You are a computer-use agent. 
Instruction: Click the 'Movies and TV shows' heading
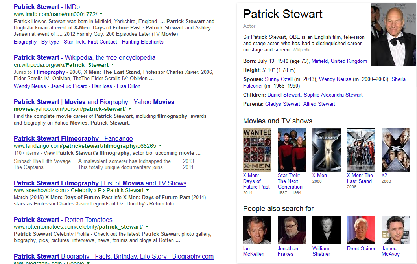278,121
